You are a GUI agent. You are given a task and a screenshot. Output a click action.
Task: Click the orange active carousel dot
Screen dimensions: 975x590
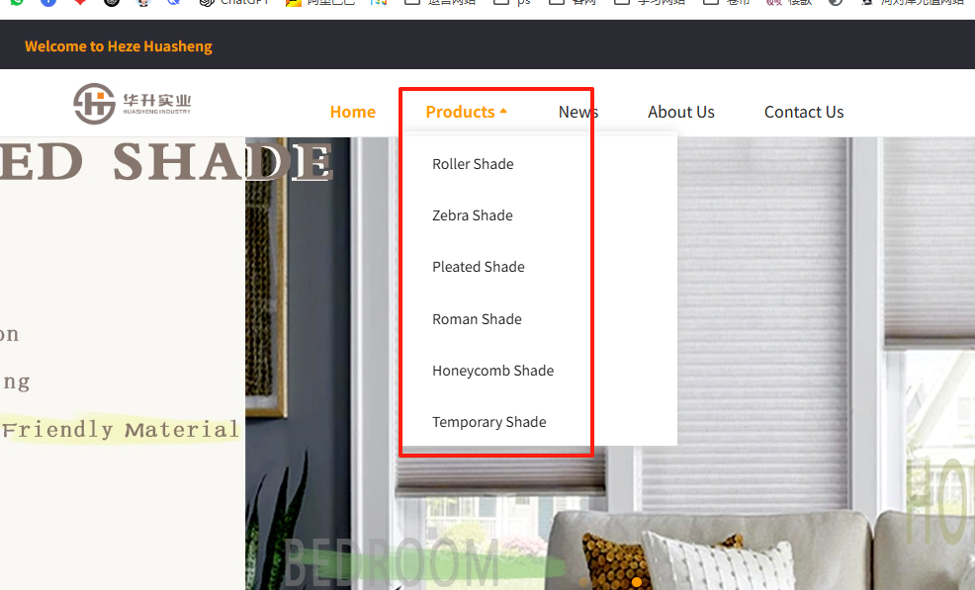(636, 582)
